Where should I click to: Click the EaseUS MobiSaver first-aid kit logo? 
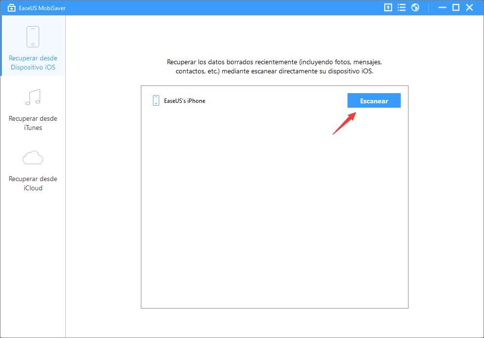pos(12,8)
